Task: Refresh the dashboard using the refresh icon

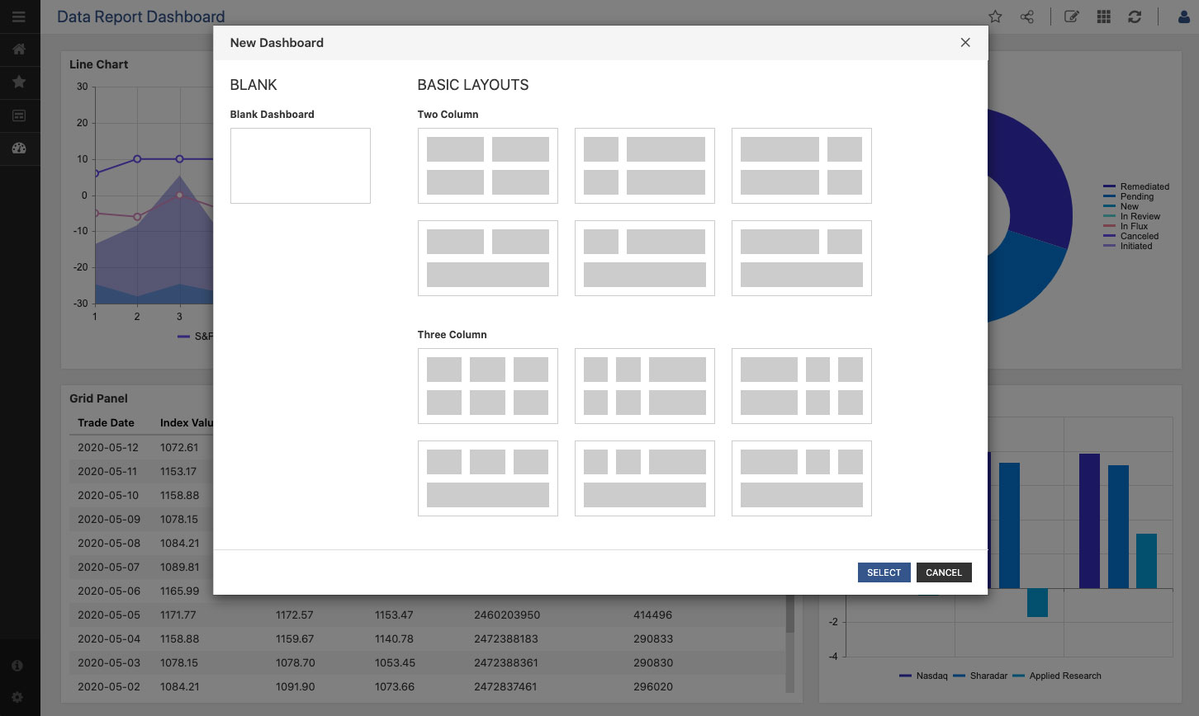Action: click(1135, 16)
